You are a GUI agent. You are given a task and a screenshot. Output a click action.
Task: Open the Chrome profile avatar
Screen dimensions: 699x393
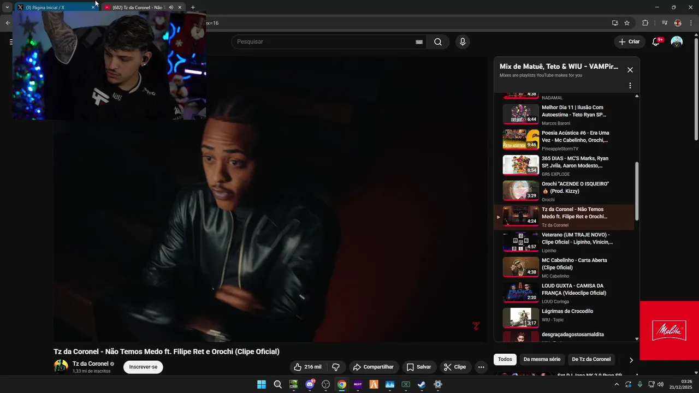click(x=678, y=23)
